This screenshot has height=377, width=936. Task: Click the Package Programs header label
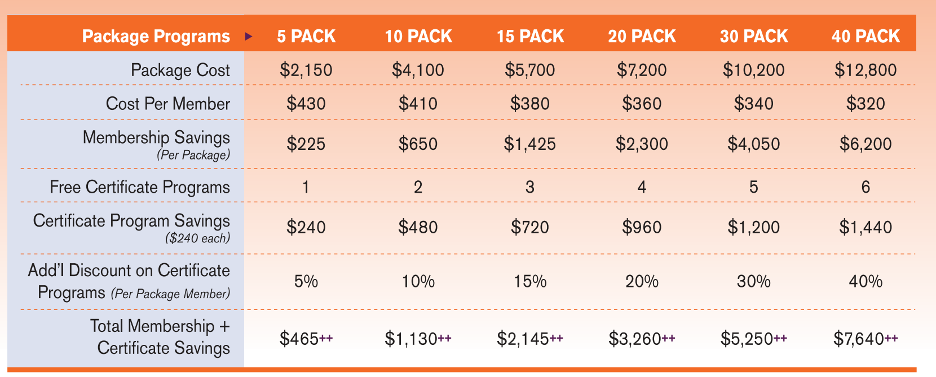(x=156, y=37)
